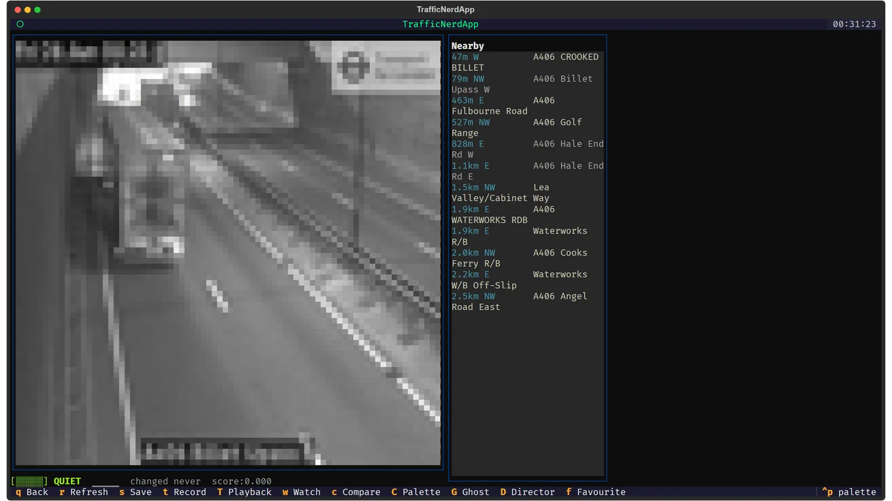The width and height of the screenshot is (892, 501).
Task: Open the Compare view
Action: (x=356, y=492)
